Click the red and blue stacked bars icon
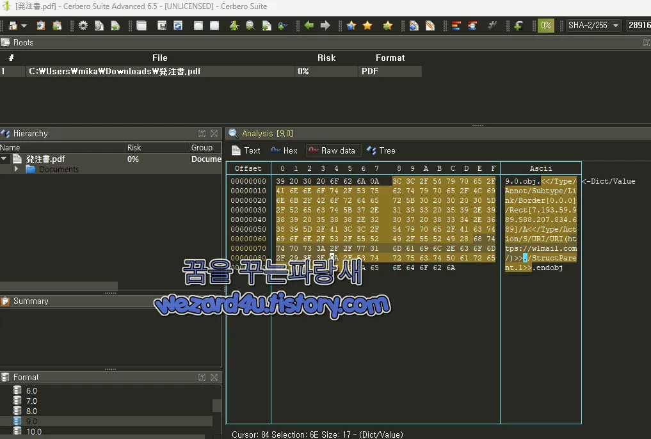This screenshot has width=651, height=439. [x=456, y=26]
